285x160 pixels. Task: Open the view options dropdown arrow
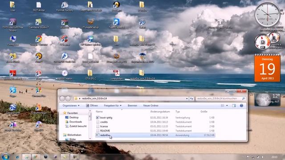click(x=227, y=106)
